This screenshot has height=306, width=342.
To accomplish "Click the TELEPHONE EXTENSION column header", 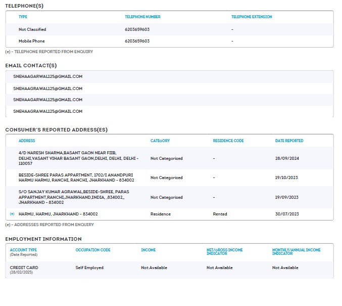I will pyautogui.click(x=252, y=17).
